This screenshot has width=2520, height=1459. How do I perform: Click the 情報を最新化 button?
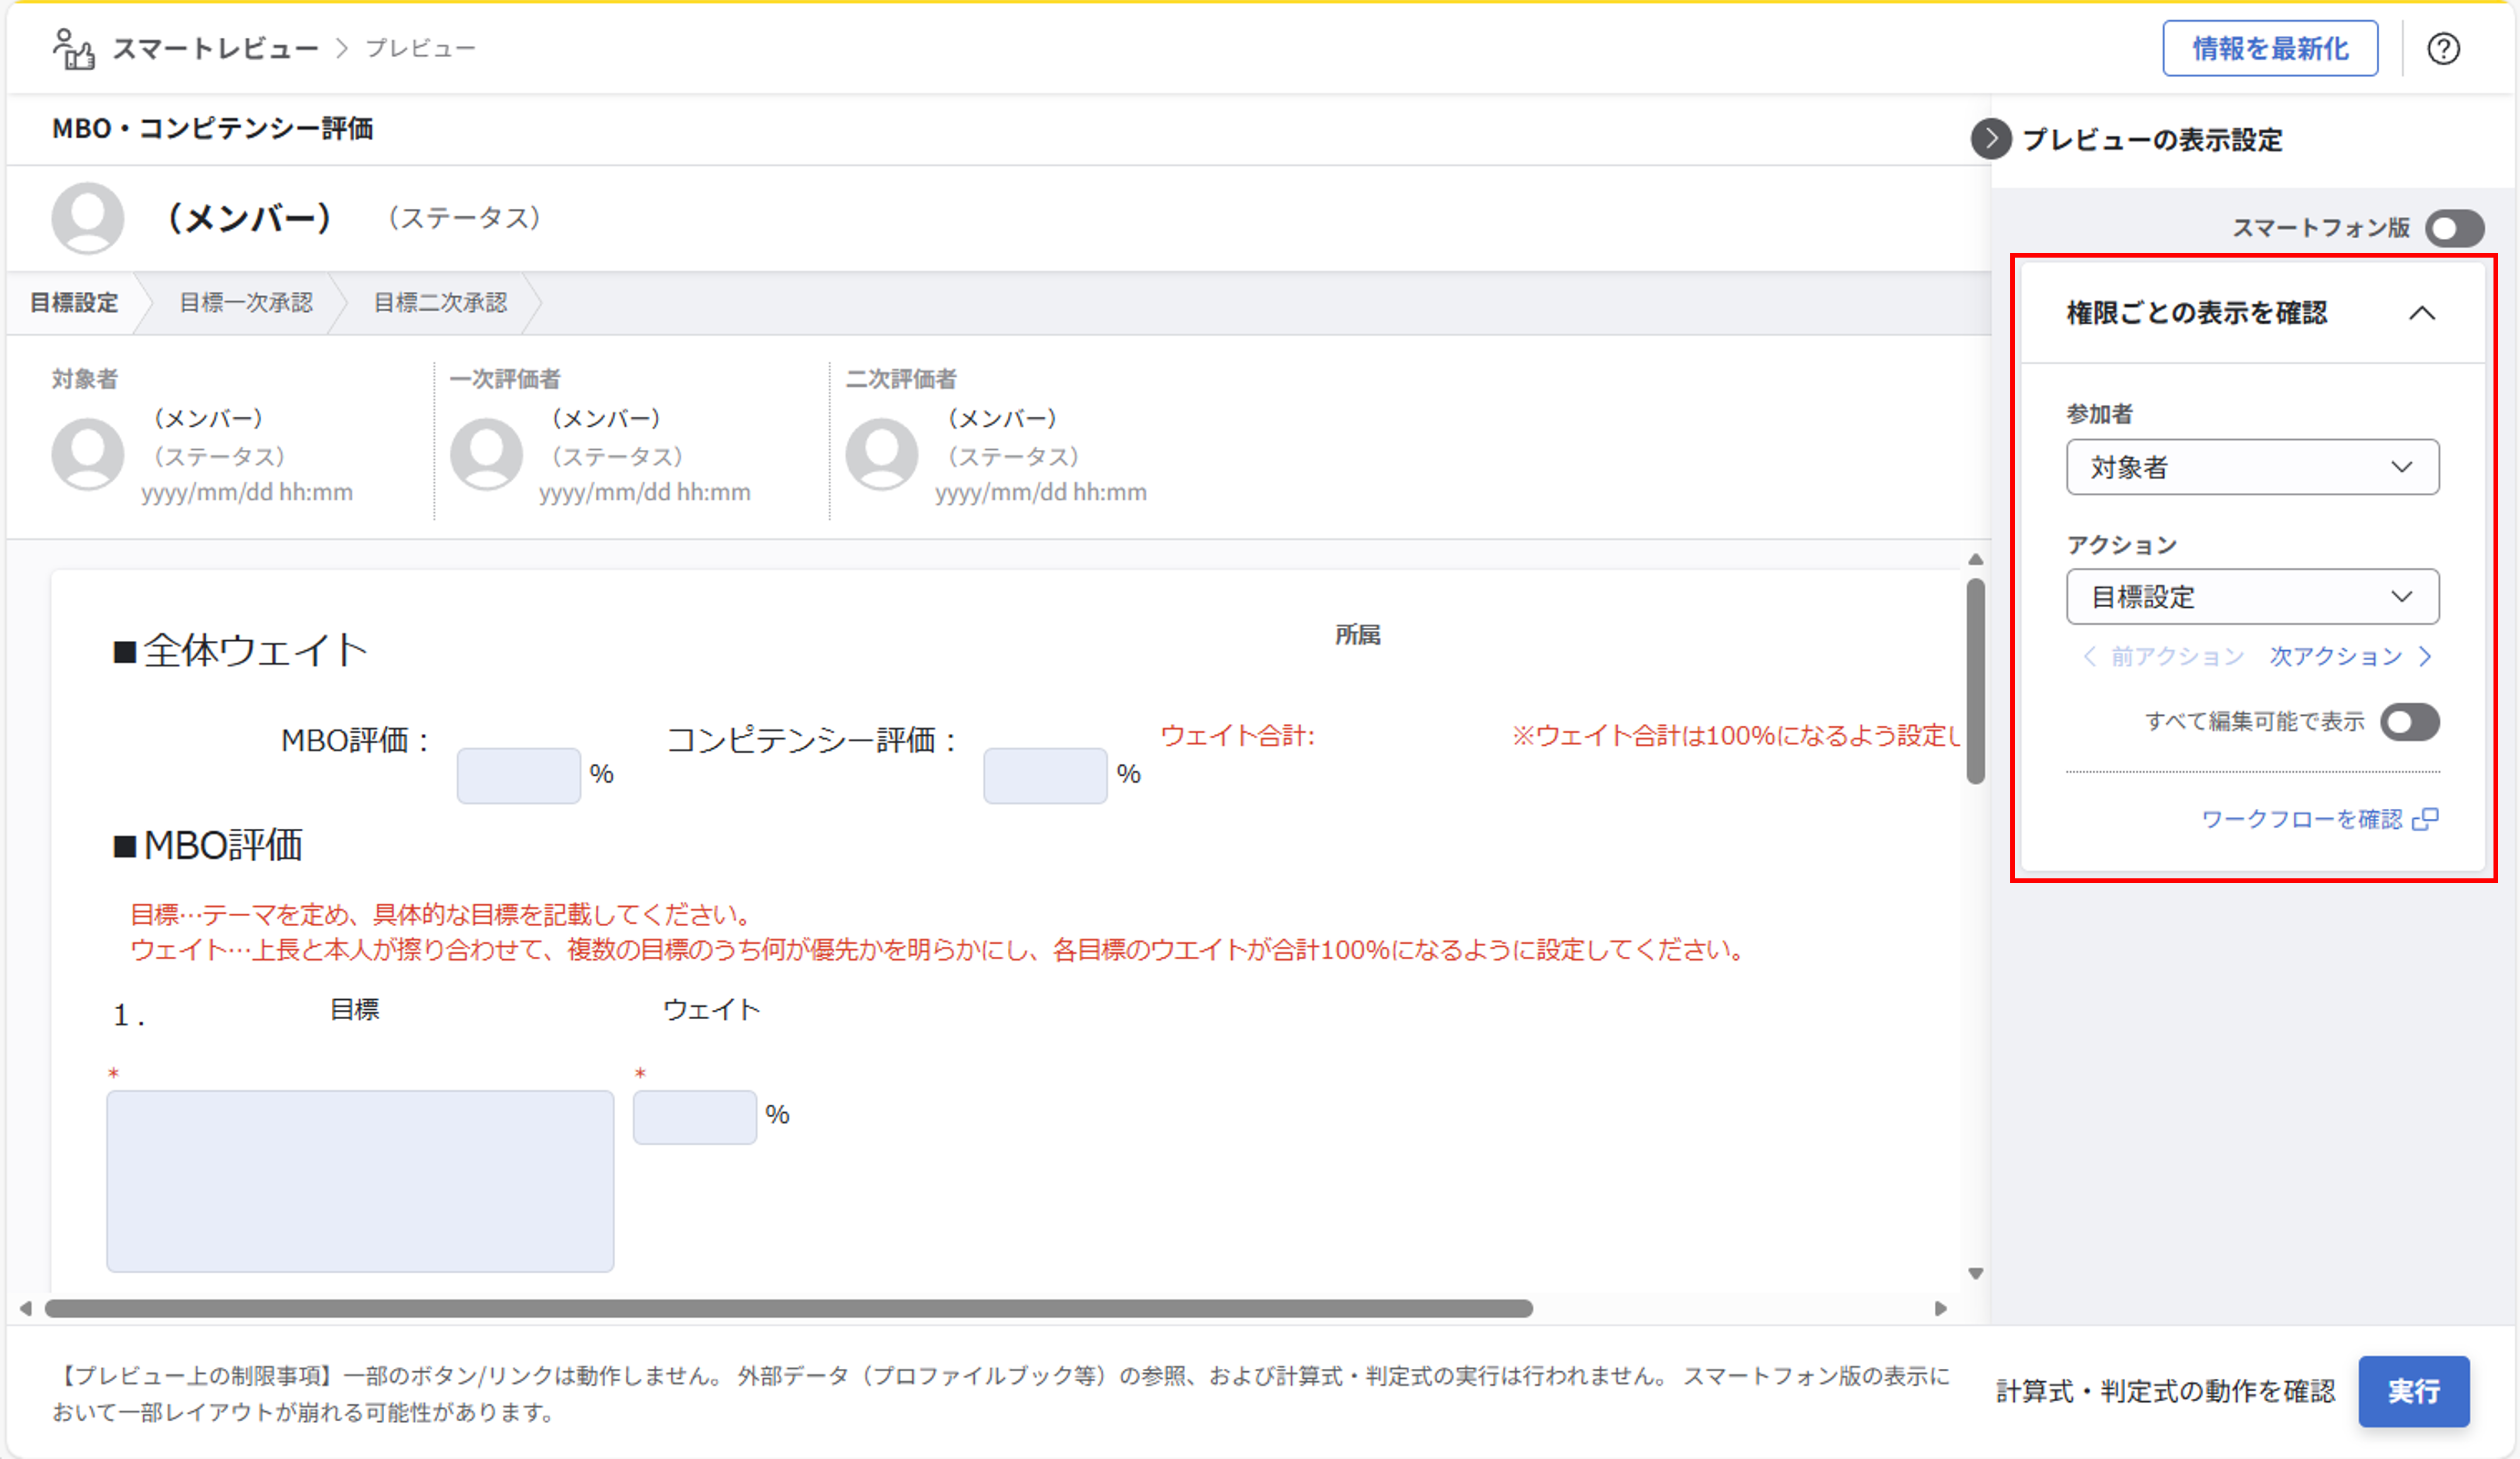coord(2269,48)
